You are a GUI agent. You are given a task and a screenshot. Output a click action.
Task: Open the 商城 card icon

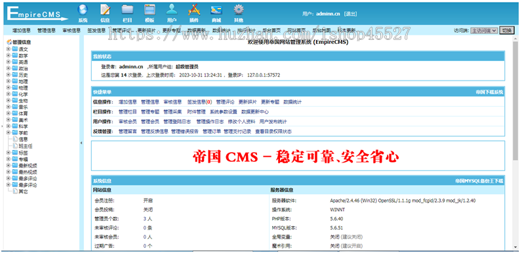point(216,10)
